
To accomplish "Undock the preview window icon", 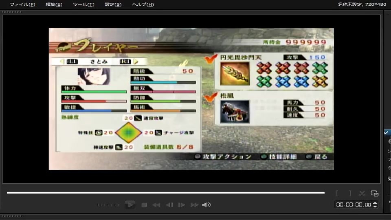I will point(374,193).
